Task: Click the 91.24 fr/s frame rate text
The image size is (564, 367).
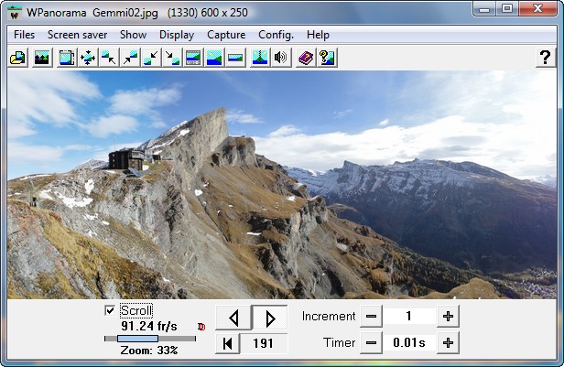Action: coord(149,326)
